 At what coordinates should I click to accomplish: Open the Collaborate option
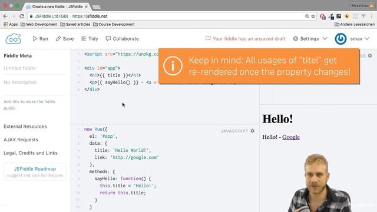(x=122, y=39)
